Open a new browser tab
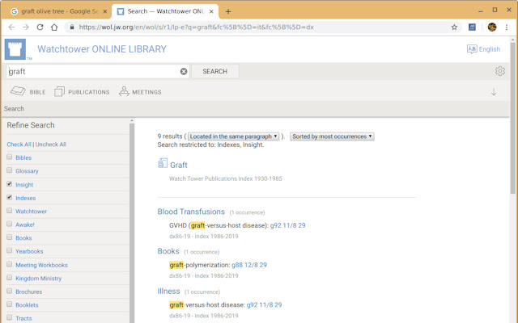Image resolution: width=518 pixels, height=323 pixels. [228, 11]
